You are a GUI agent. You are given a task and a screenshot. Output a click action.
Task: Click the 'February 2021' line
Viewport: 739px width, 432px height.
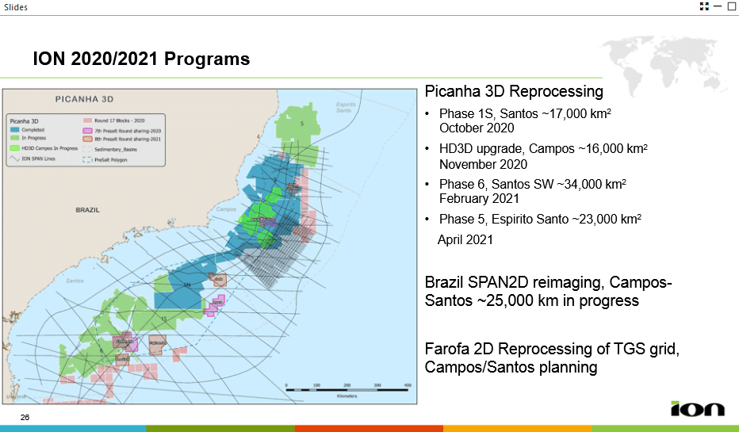pyautogui.click(x=479, y=199)
